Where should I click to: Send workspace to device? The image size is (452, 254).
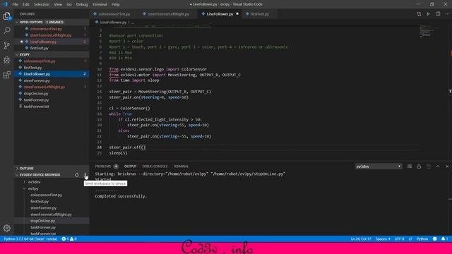pyautogui.click(x=85, y=175)
